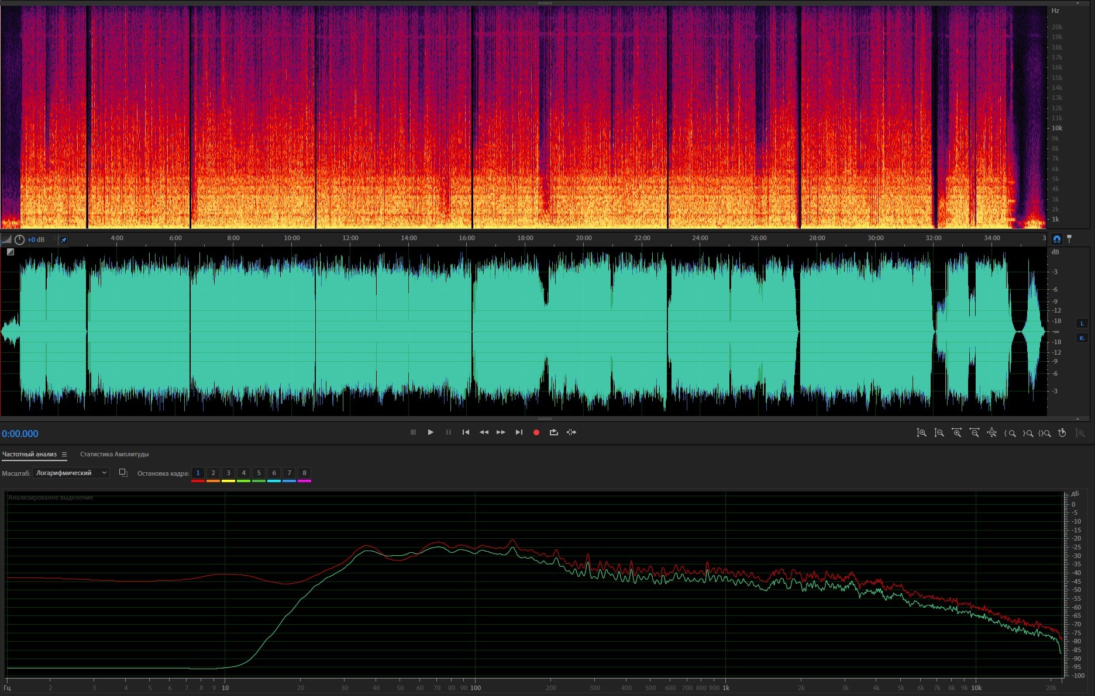Viewport: 1095px width, 696px height.
Task: Click the headphones icon on timeline ruler
Action: pyautogui.click(x=1056, y=239)
